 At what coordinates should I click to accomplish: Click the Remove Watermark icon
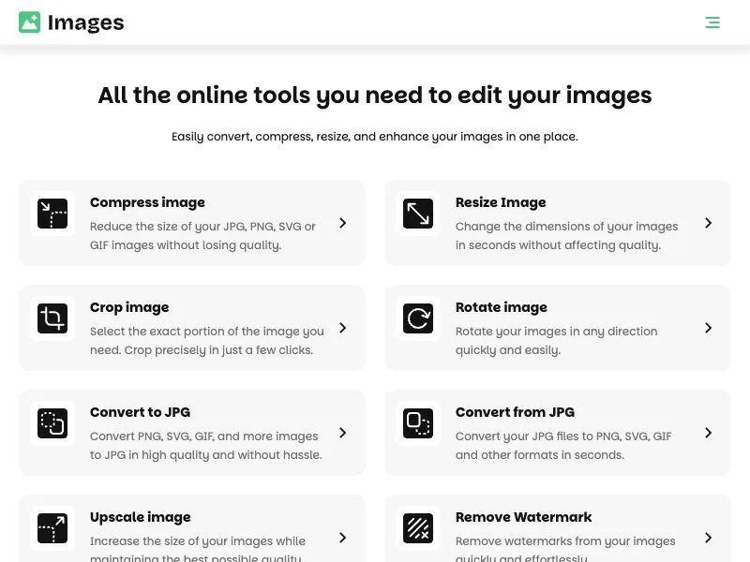tap(418, 528)
